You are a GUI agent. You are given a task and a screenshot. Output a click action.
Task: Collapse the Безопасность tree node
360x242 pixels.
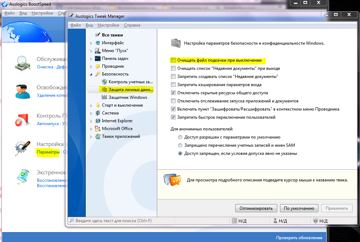point(91,74)
